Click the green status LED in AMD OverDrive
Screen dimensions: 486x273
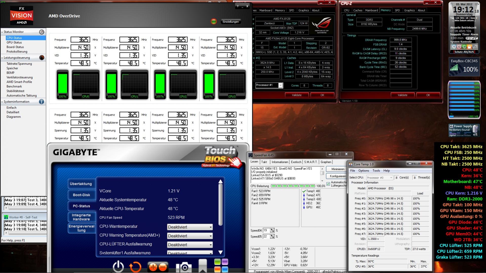tap(214, 22)
